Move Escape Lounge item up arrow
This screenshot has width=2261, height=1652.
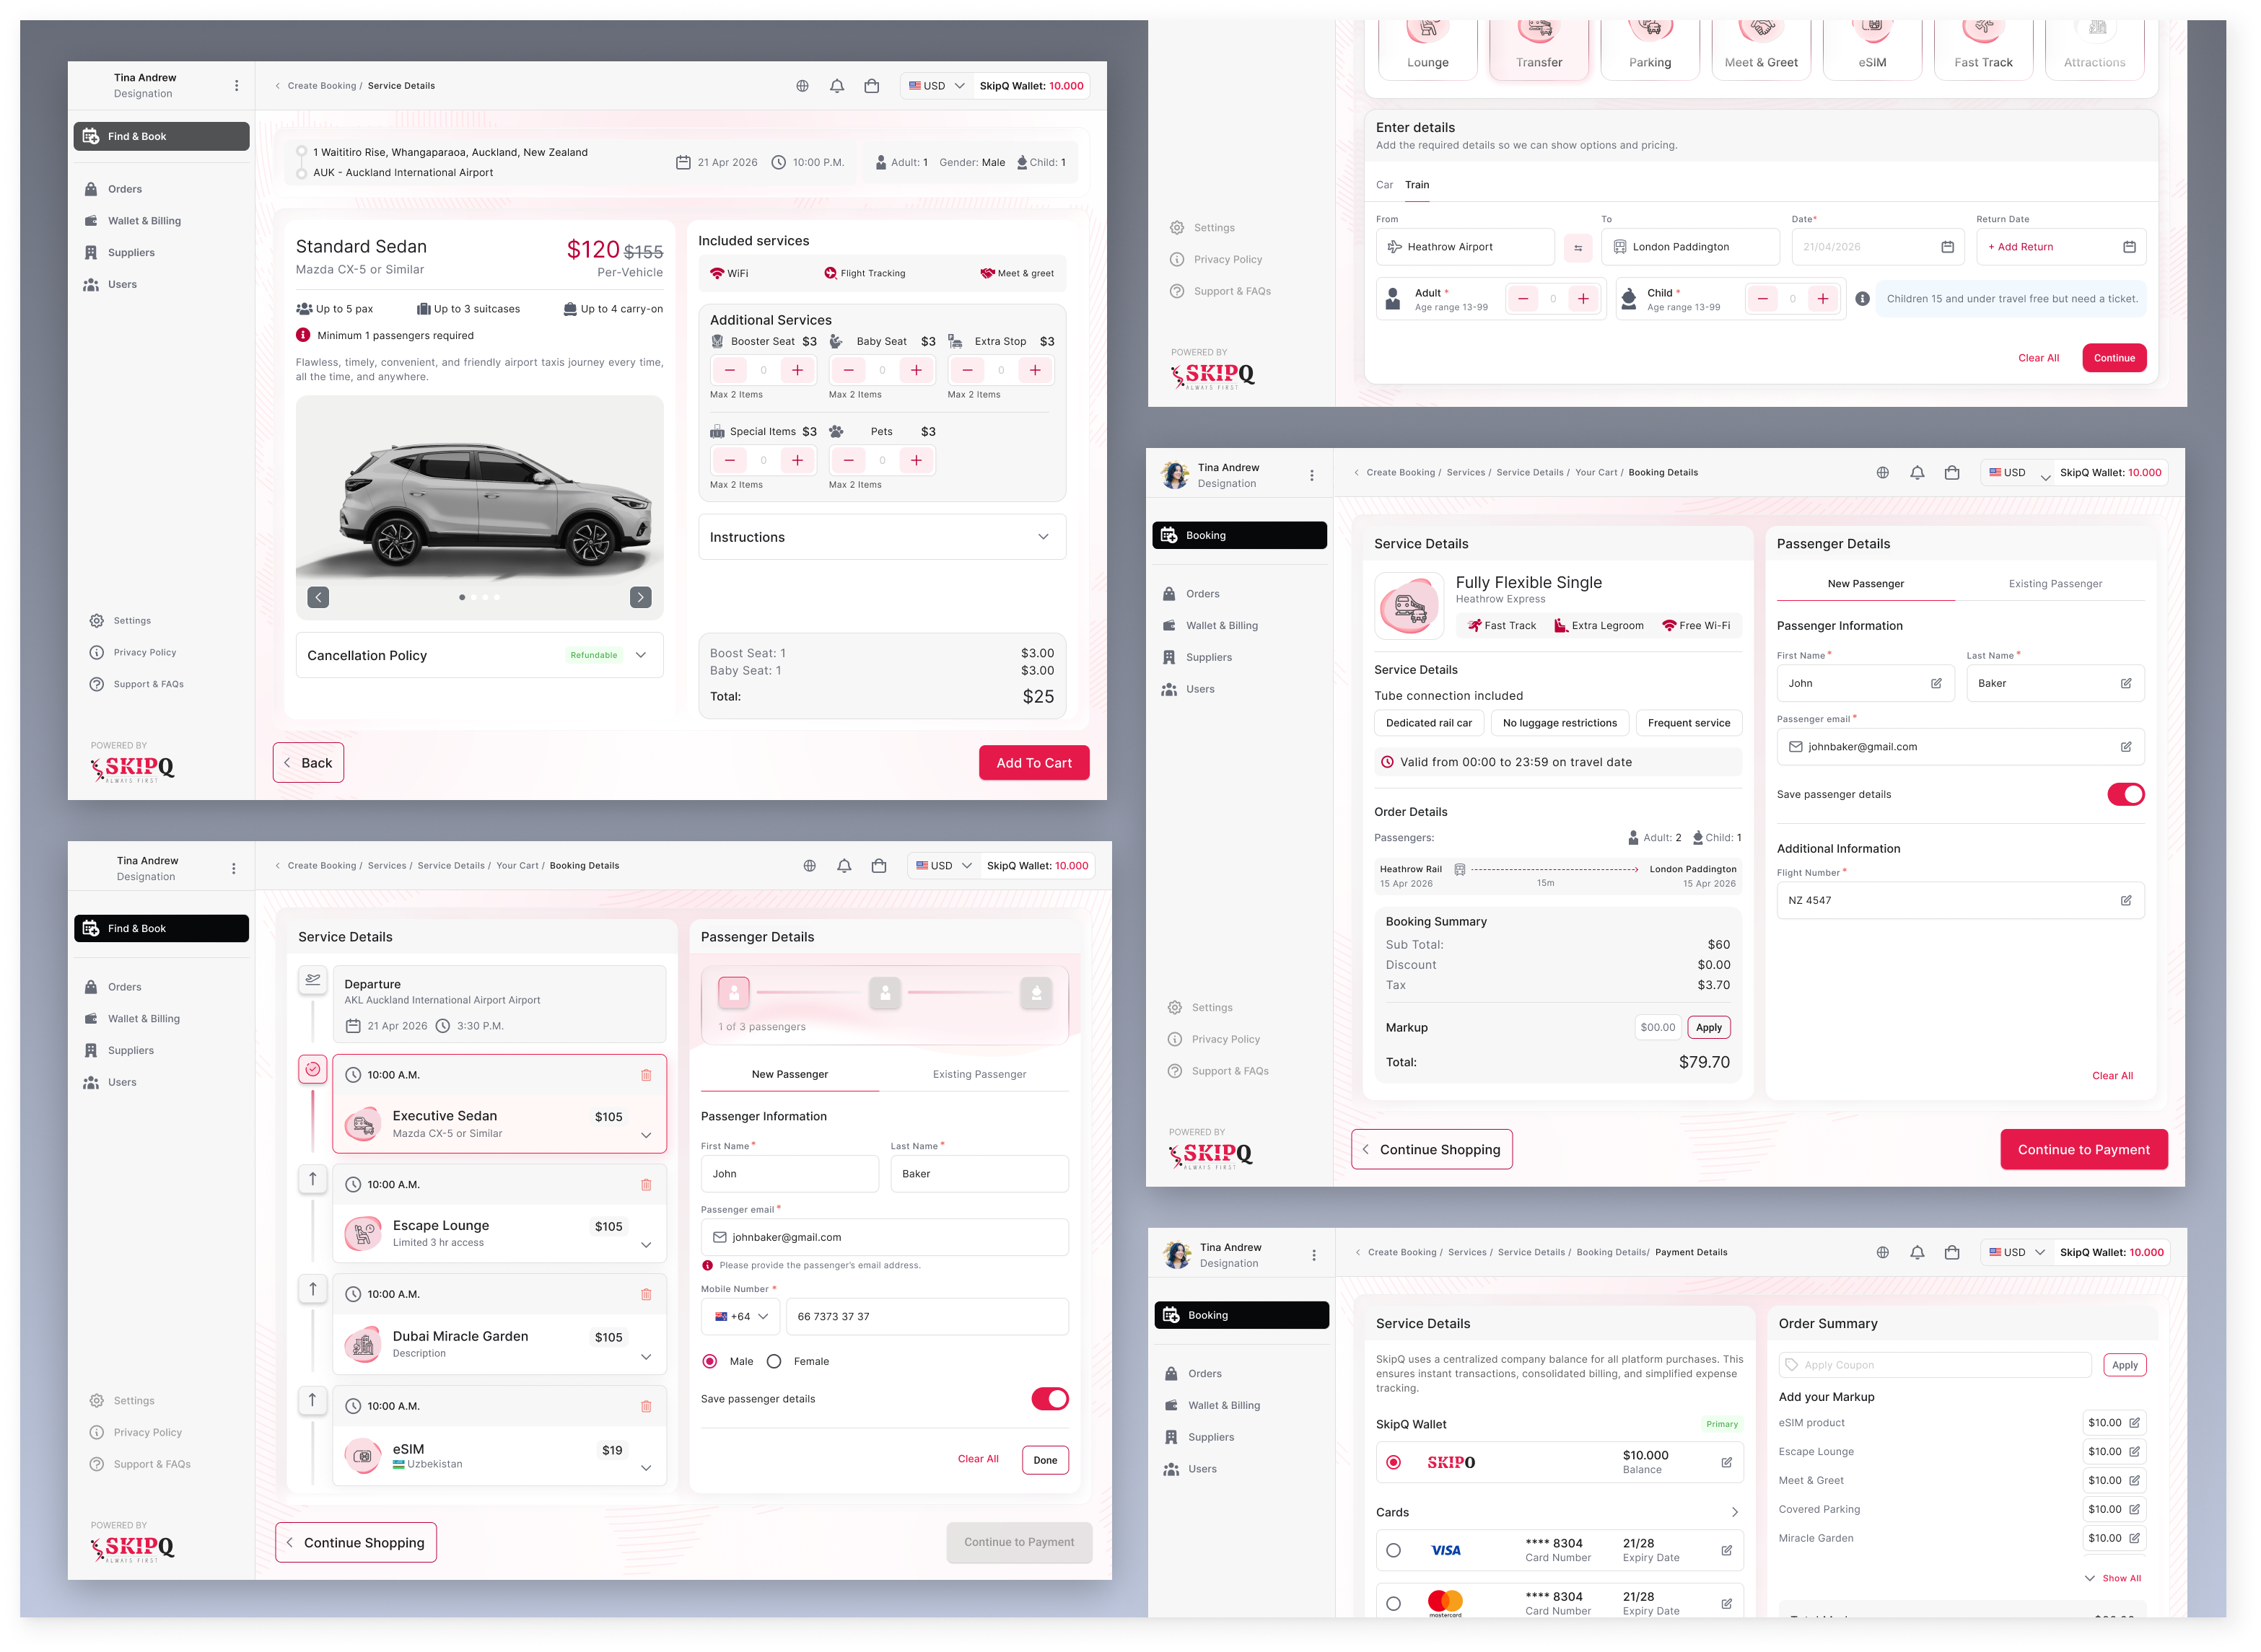[312, 1179]
